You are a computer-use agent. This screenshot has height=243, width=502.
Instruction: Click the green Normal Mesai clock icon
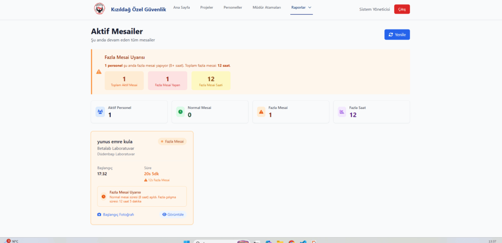180,112
